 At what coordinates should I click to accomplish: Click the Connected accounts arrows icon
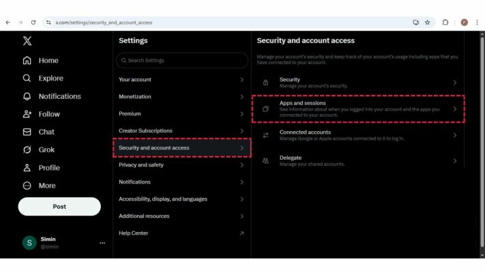point(265,135)
